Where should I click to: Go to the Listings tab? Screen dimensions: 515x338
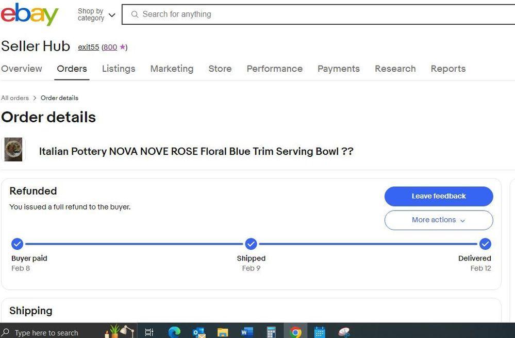[119, 69]
